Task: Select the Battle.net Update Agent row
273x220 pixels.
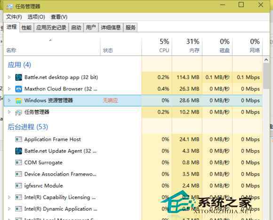Action: tap(133, 151)
